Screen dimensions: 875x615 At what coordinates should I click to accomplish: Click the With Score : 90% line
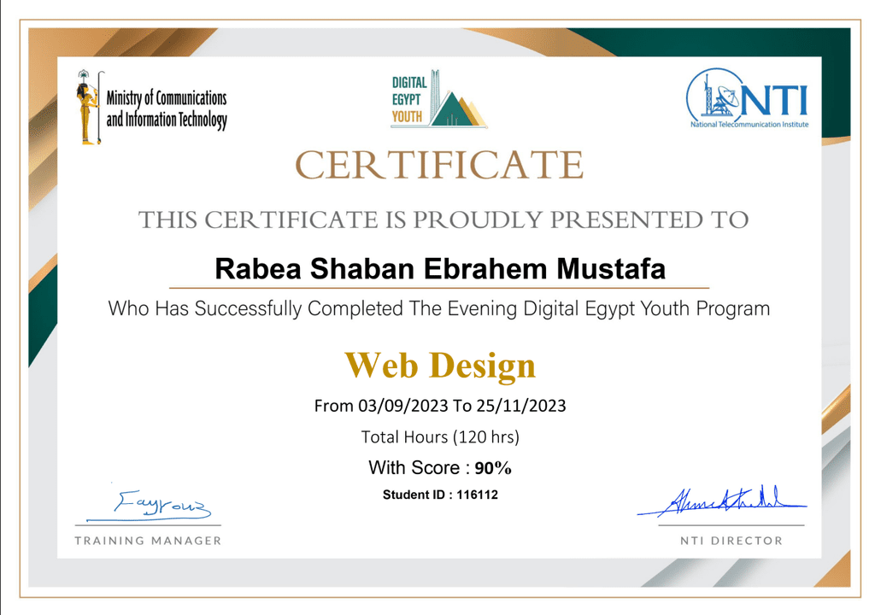[x=440, y=468]
